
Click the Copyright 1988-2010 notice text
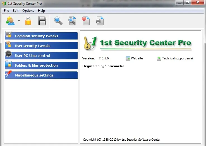[122, 140]
